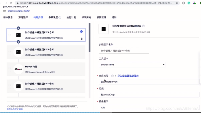This screenshot has height=113, width=201.
Task: Click the site lock icon in address bar
Action: point(18,3)
